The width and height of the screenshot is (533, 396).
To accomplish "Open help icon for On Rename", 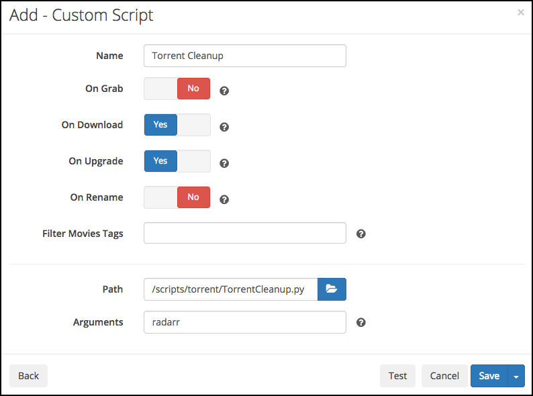I will [224, 199].
